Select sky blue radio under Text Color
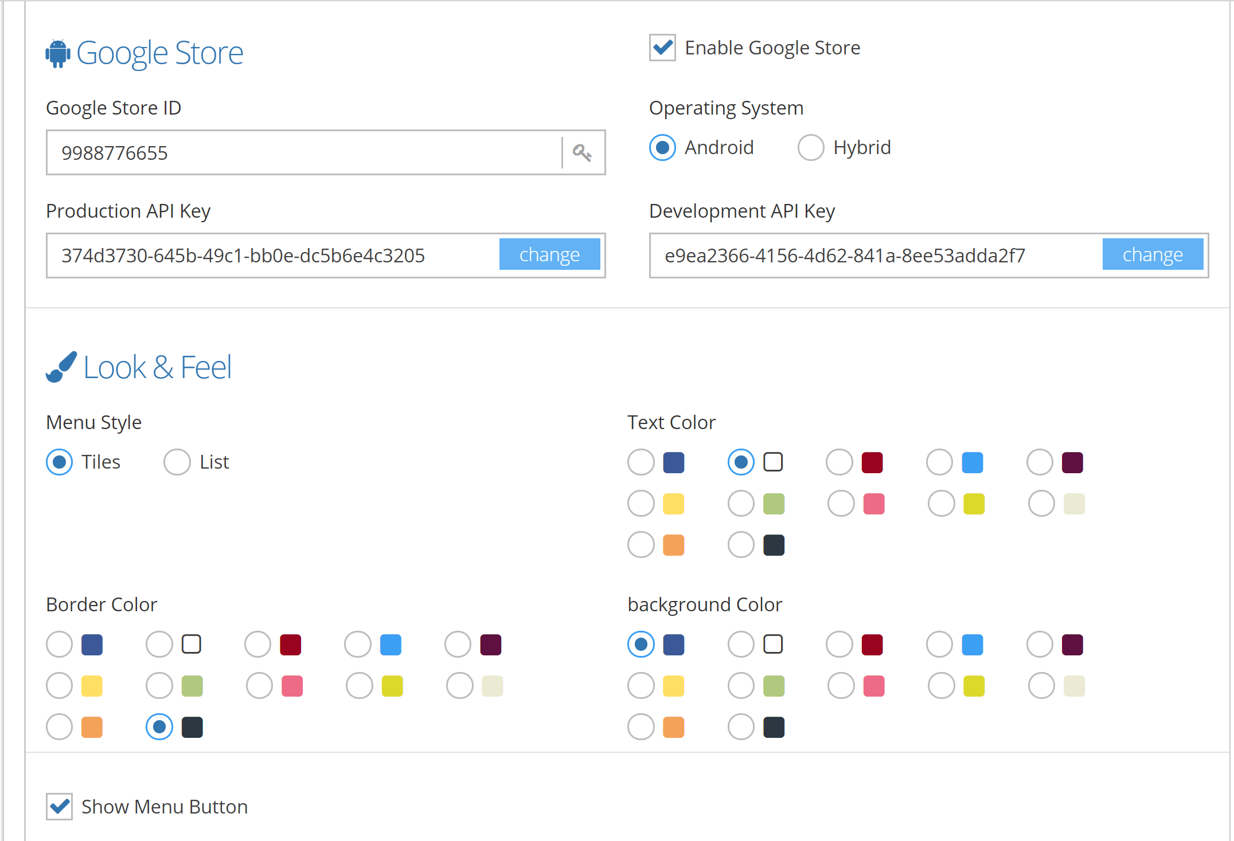The width and height of the screenshot is (1234, 841). coord(939,462)
